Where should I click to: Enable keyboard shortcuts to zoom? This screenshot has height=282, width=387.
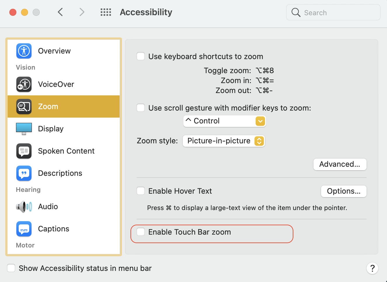(141, 56)
